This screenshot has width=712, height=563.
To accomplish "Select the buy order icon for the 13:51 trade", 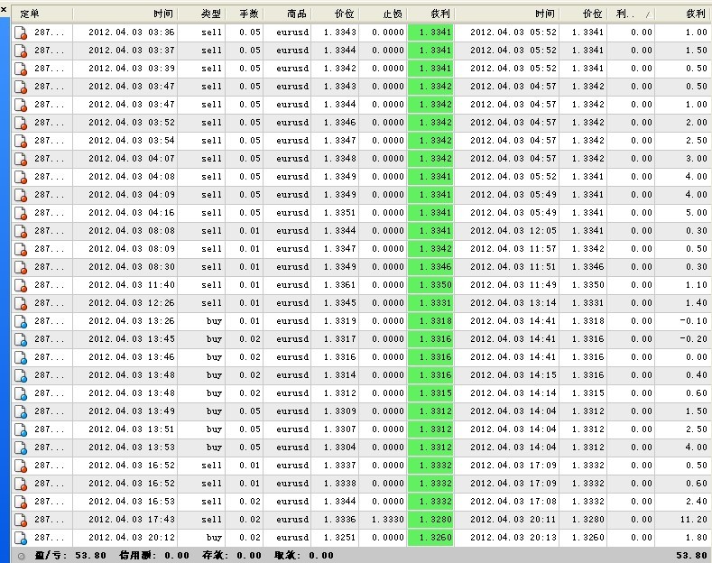I will [x=21, y=430].
